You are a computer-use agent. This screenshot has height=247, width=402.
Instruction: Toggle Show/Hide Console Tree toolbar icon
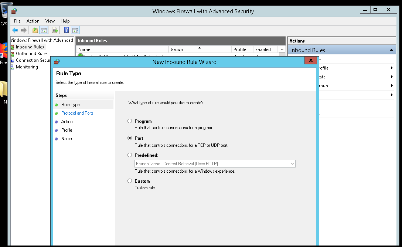point(44,30)
